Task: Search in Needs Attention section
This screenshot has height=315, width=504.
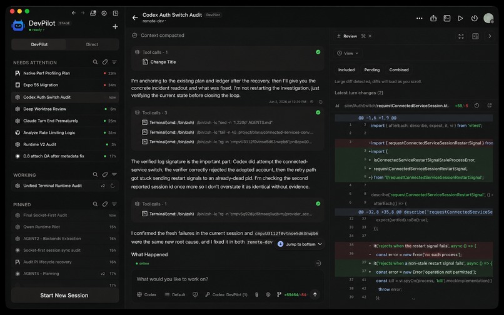Action: (95, 62)
